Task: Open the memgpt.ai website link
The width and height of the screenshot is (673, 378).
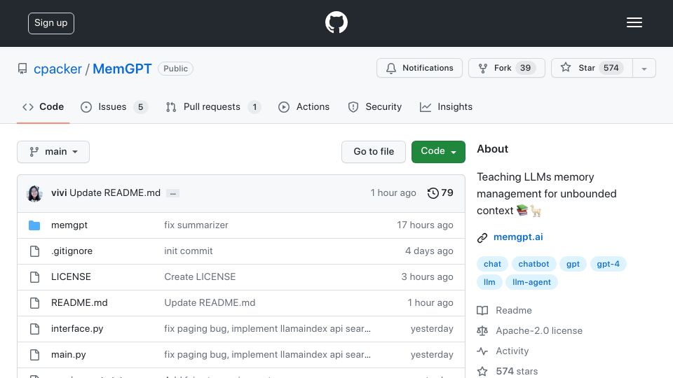Action: (518, 237)
